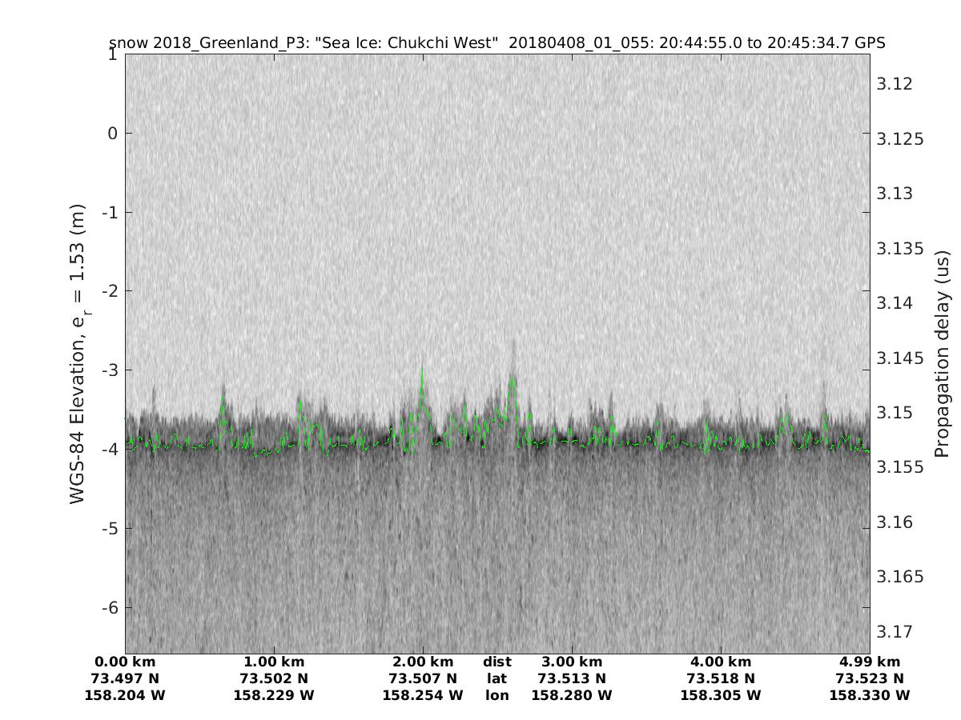Image resolution: width=961 pixels, height=720 pixels.
Task: Click the -6 elevation tick label
Action: (x=109, y=607)
